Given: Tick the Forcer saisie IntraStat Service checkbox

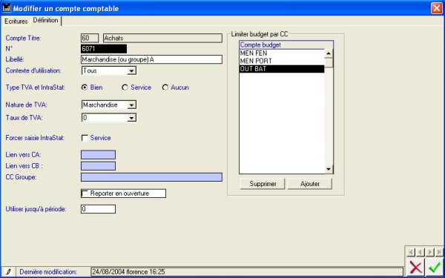Looking at the screenshot, I should pyautogui.click(x=85, y=138).
